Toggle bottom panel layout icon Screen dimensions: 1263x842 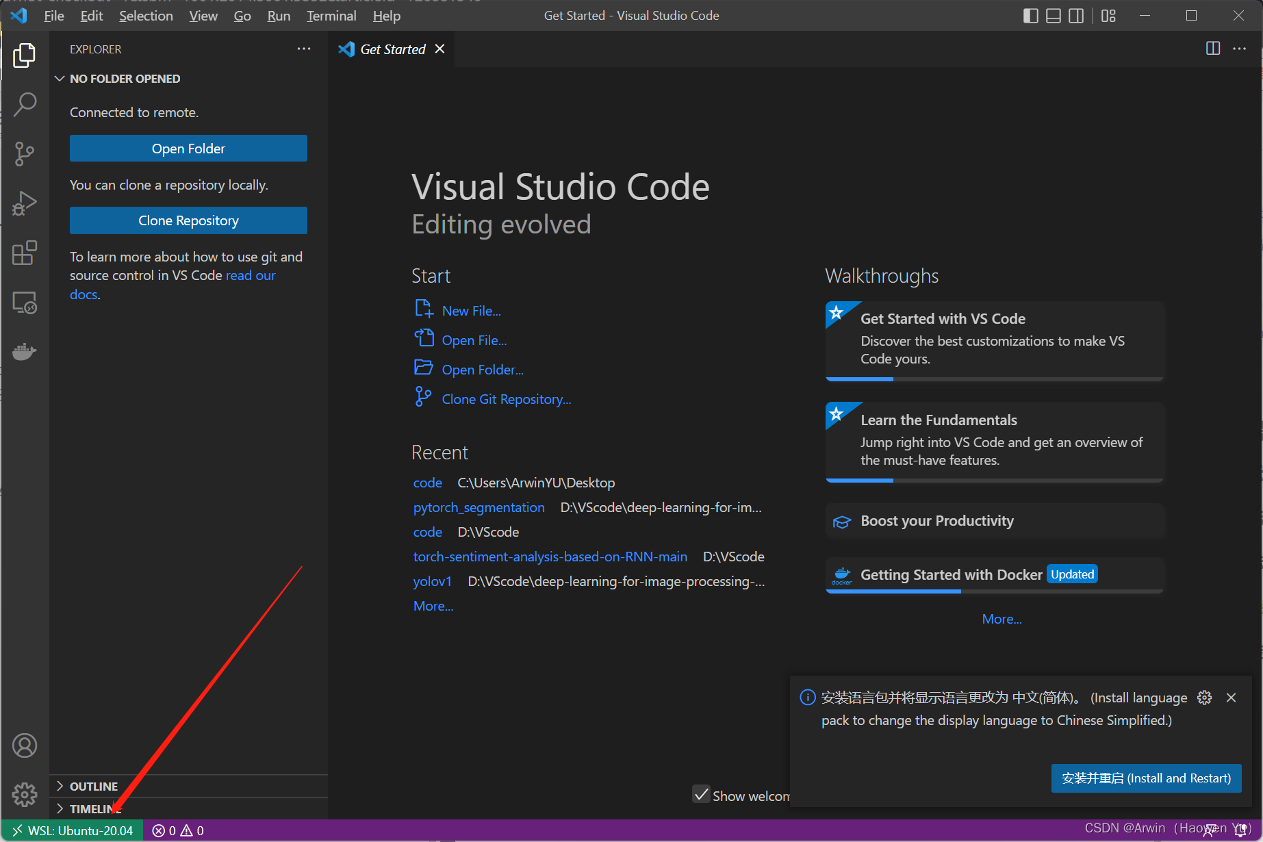1054,16
